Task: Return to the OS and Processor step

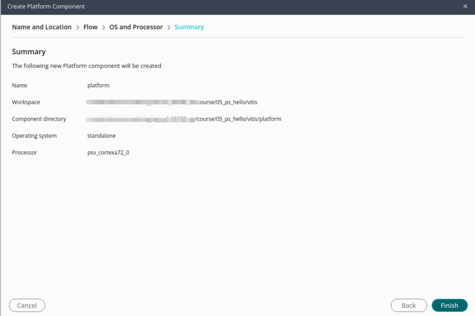Action: coord(136,27)
